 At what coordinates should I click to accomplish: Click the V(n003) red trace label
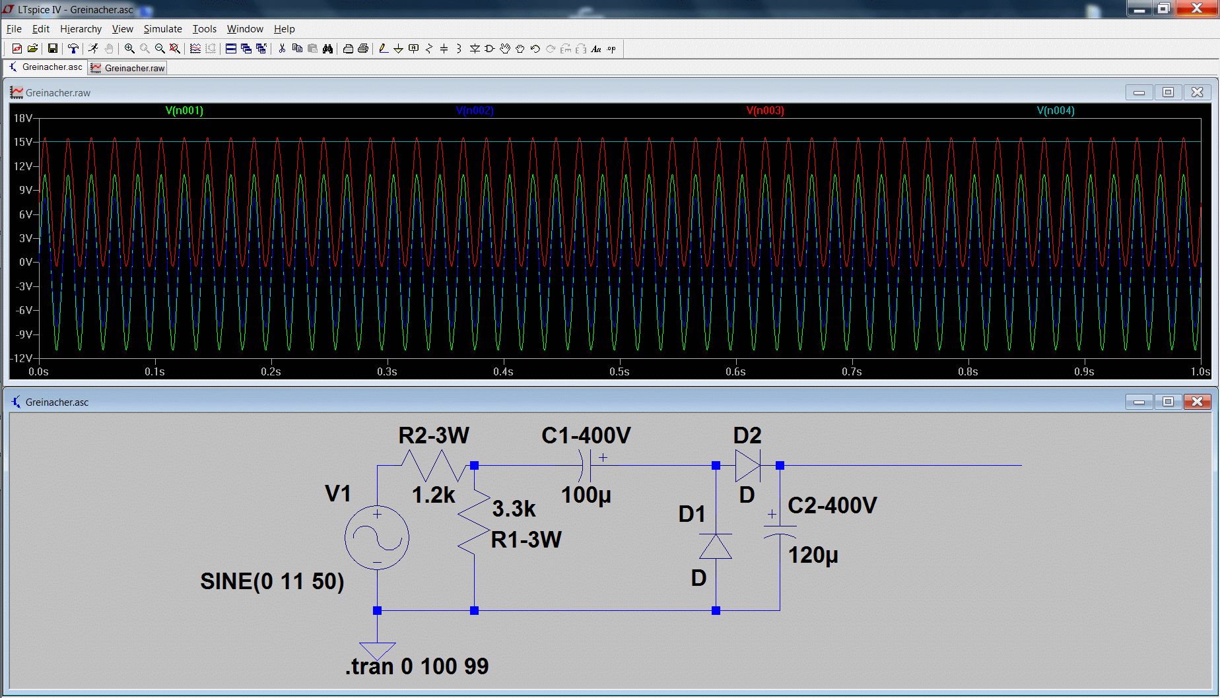765,111
